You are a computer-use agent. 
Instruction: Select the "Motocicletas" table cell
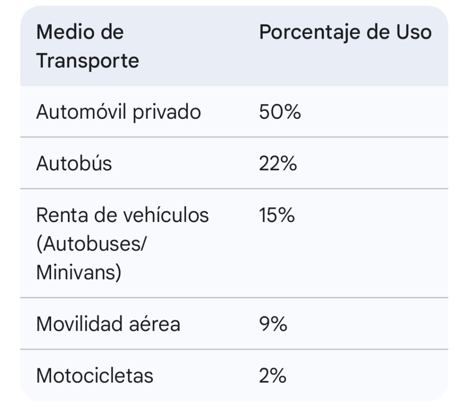point(94,376)
